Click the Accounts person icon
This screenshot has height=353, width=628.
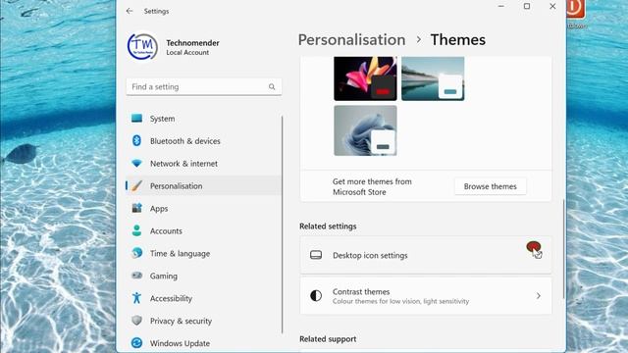(x=136, y=230)
